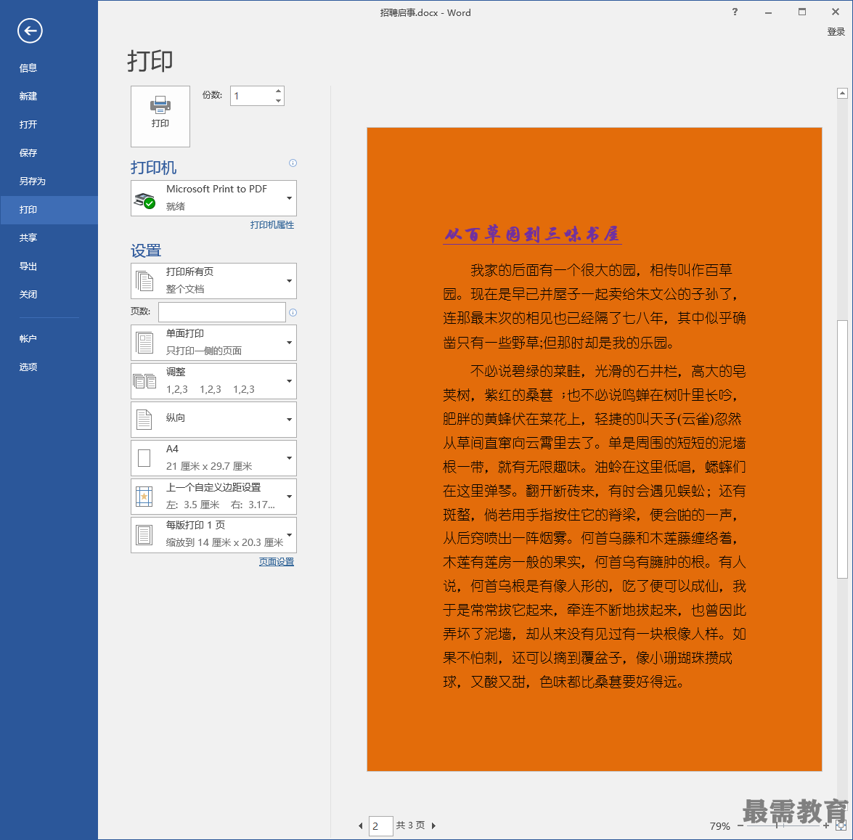Click 登录 sign in link
This screenshot has width=853, height=840.
(836, 31)
